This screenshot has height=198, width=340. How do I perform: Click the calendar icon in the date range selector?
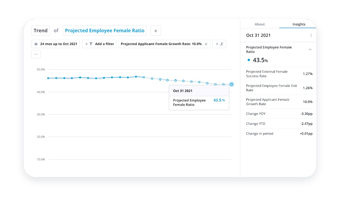coord(36,44)
